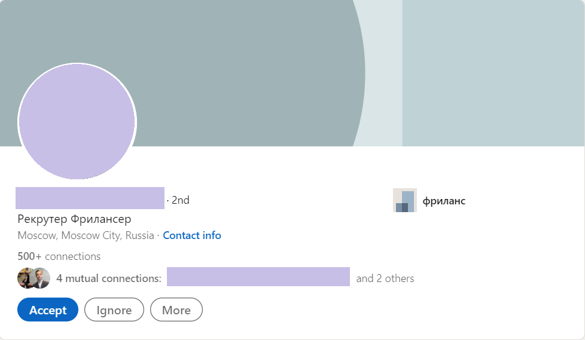Viewport: 585px width, 340px height.
Task: Click the first mutual connection avatar
Action: (26, 278)
